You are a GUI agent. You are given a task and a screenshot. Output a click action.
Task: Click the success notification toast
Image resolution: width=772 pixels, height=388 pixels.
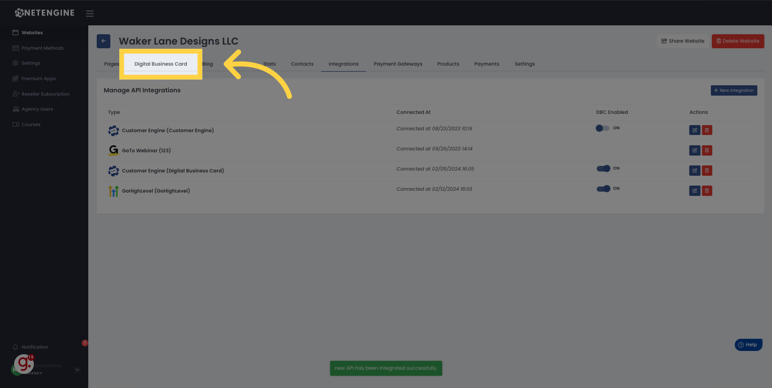(x=386, y=368)
